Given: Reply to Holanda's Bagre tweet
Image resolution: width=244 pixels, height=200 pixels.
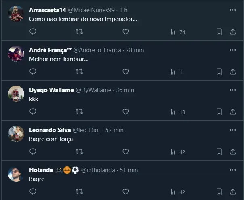Looking at the screenshot, I should (33, 192).
